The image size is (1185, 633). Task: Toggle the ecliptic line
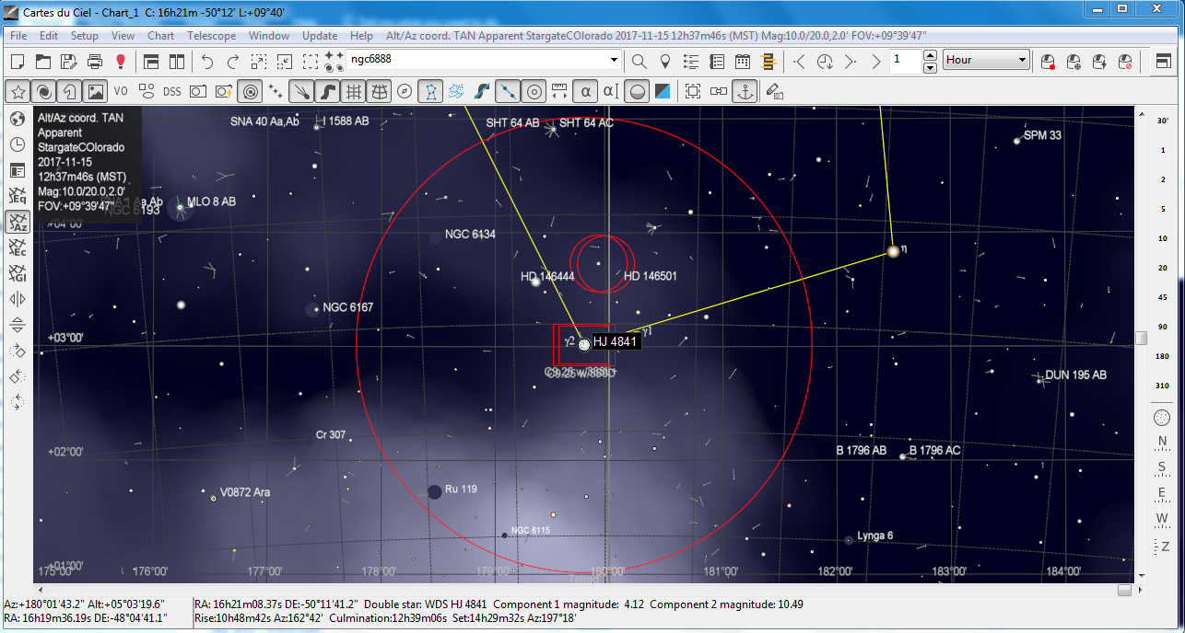pos(508,91)
